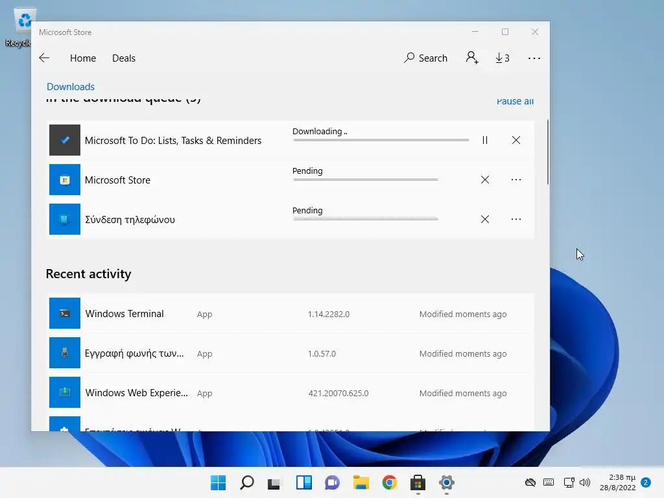Click the Downloads breadcrumb link
The width and height of the screenshot is (664, 498).
71,87
